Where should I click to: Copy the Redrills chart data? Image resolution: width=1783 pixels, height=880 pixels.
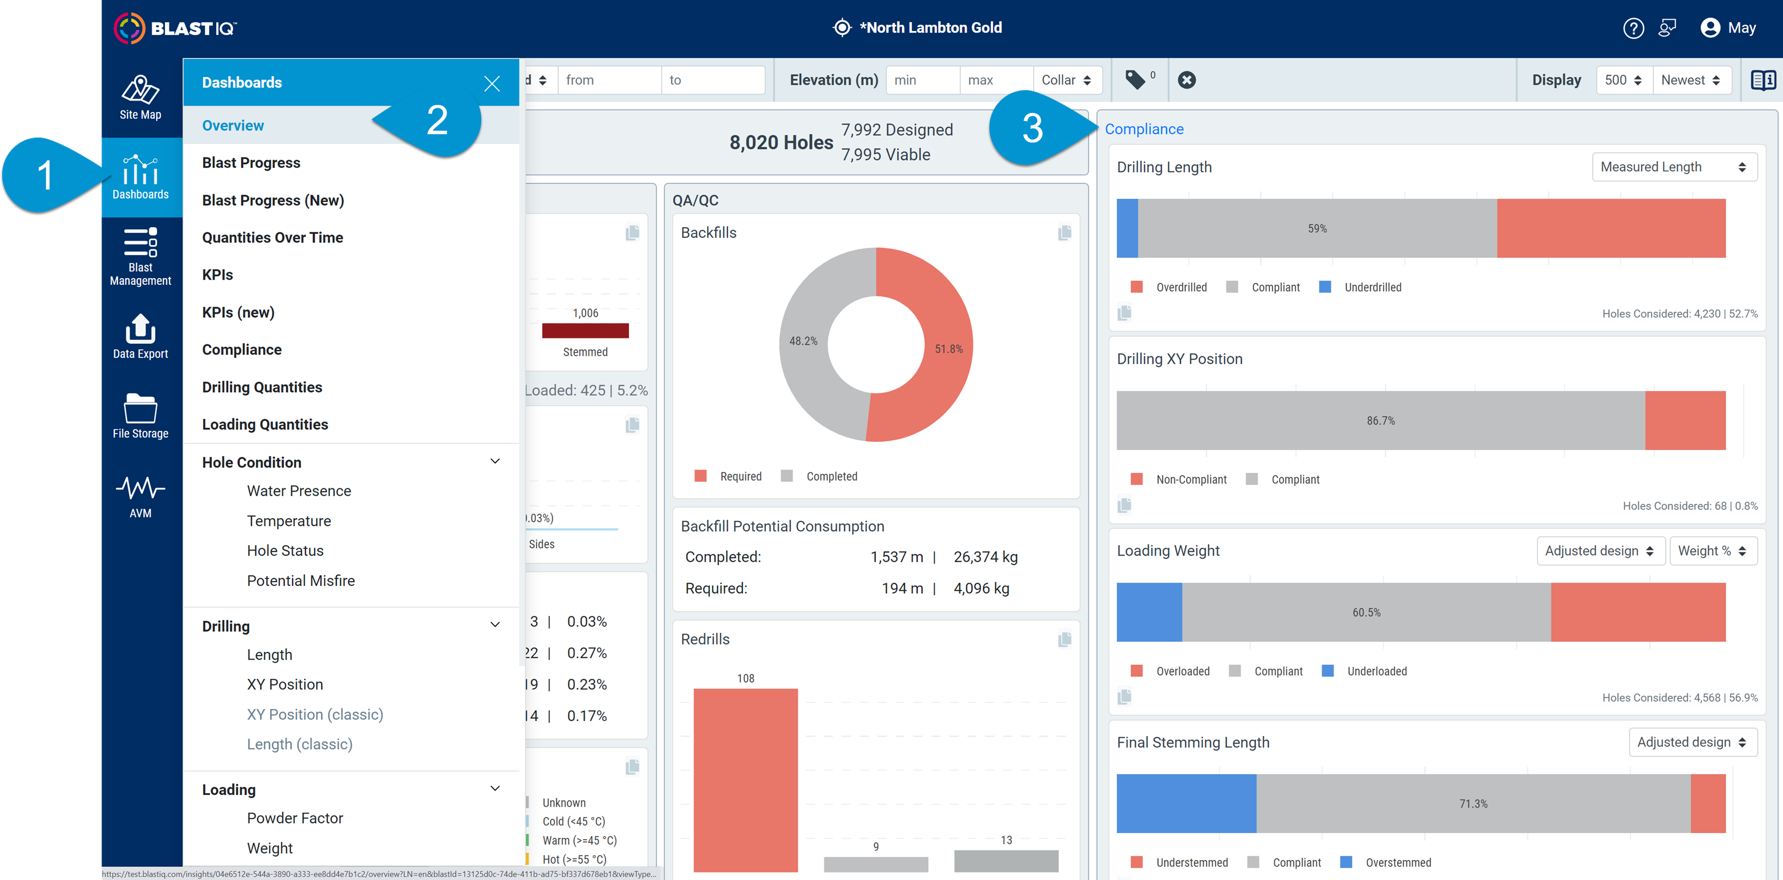pyautogui.click(x=1065, y=640)
